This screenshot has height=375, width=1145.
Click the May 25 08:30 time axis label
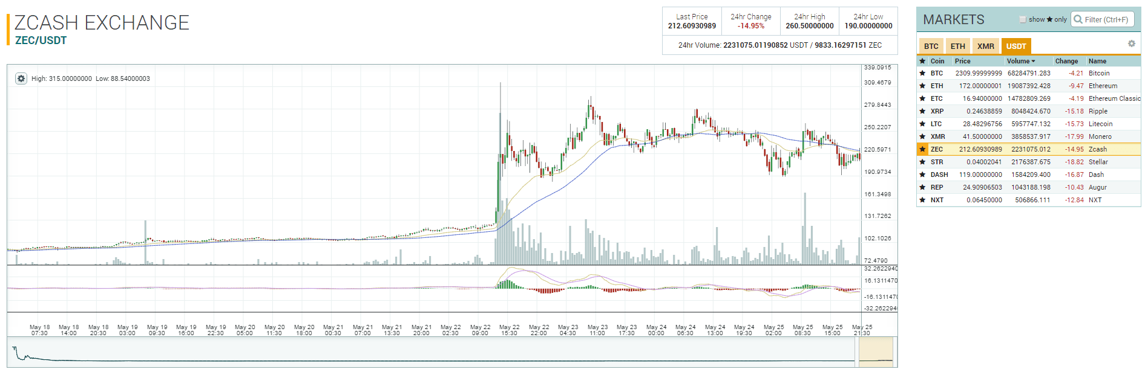pyautogui.click(x=802, y=330)
